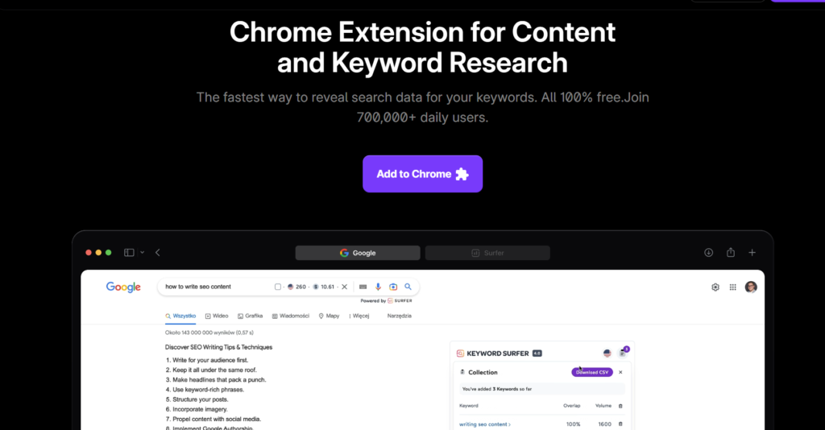Select the Mapy results tab
The width and height of the screenshot is (825, 430).
[x=329, y=316]
